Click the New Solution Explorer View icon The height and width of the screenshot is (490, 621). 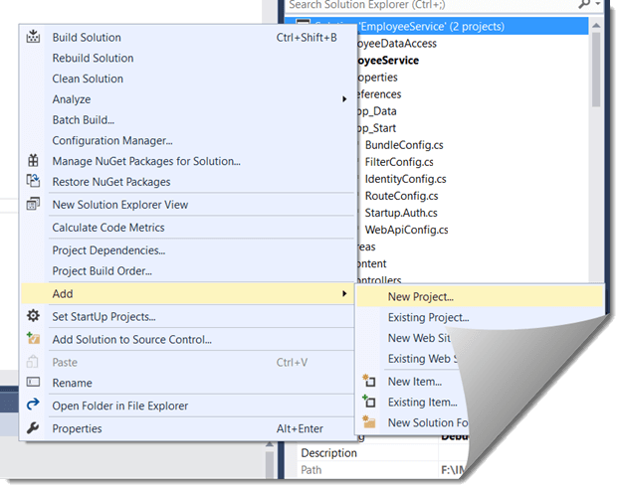[x=33, y=204]
